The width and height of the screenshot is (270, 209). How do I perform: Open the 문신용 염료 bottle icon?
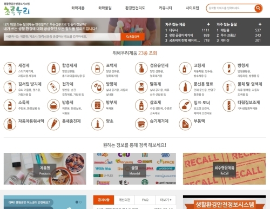(185, 87)
